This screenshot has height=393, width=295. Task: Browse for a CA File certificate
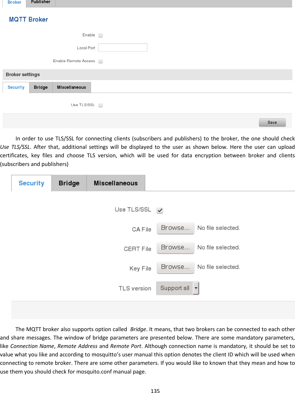(x=175, y=228)
